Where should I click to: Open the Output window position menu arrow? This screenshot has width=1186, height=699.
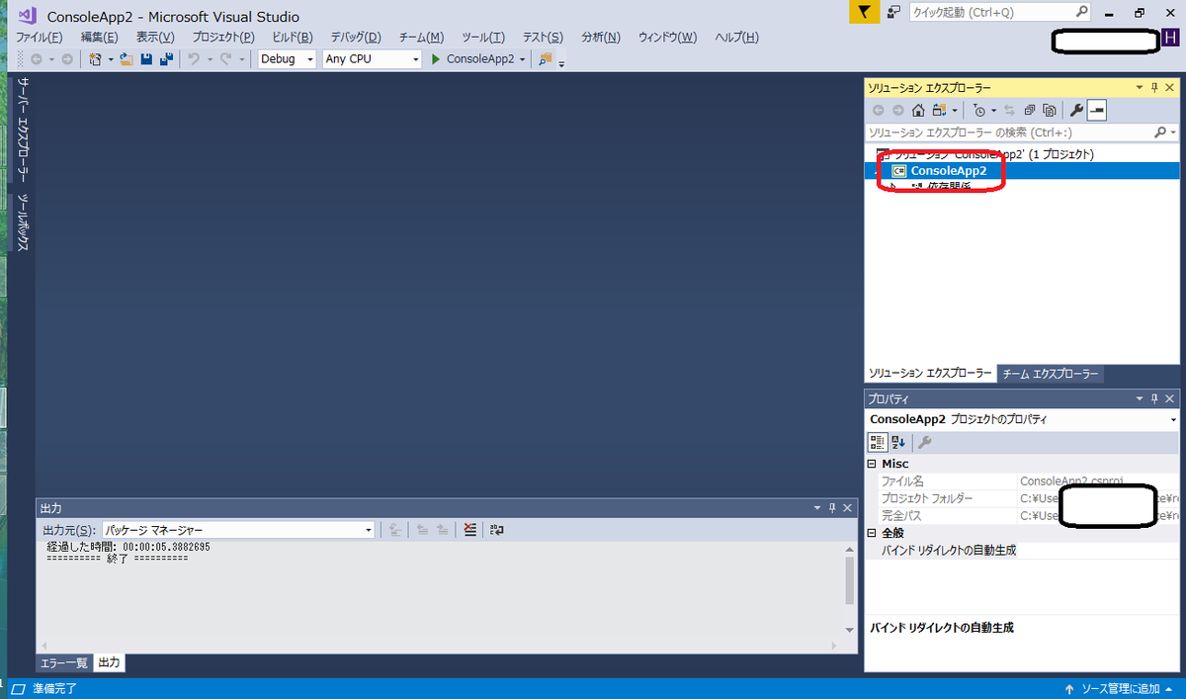coord(816,507)
